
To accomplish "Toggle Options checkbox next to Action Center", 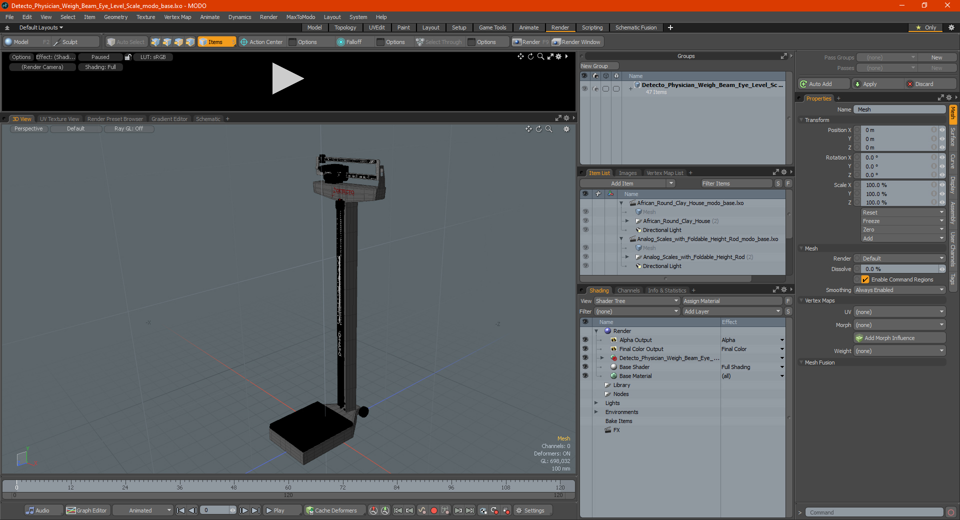I will (x=293, y=42).
